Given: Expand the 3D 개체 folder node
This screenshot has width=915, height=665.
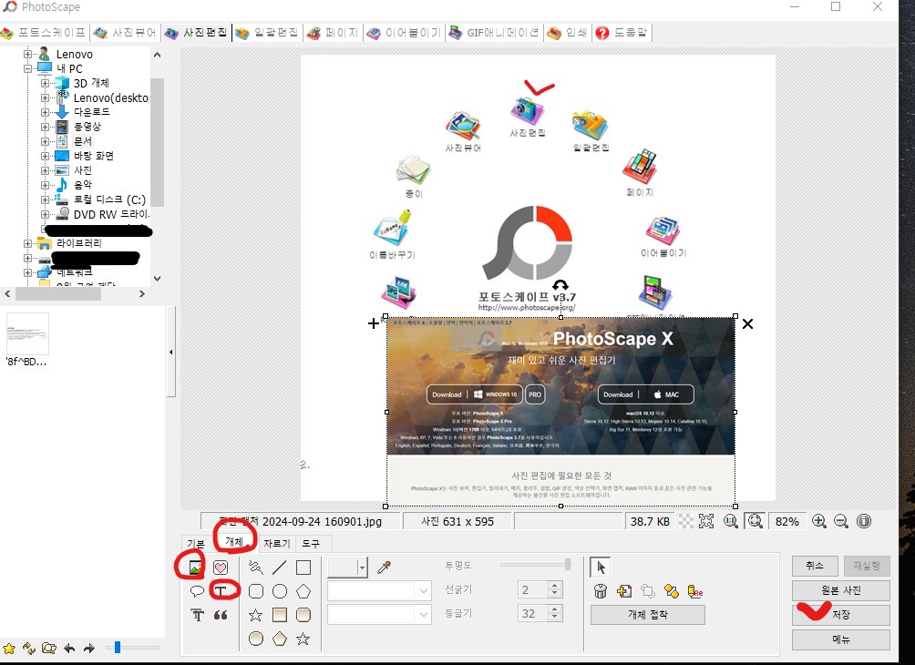Looking at the screenshot, I should pyautogui.click(x=45, y=83).
